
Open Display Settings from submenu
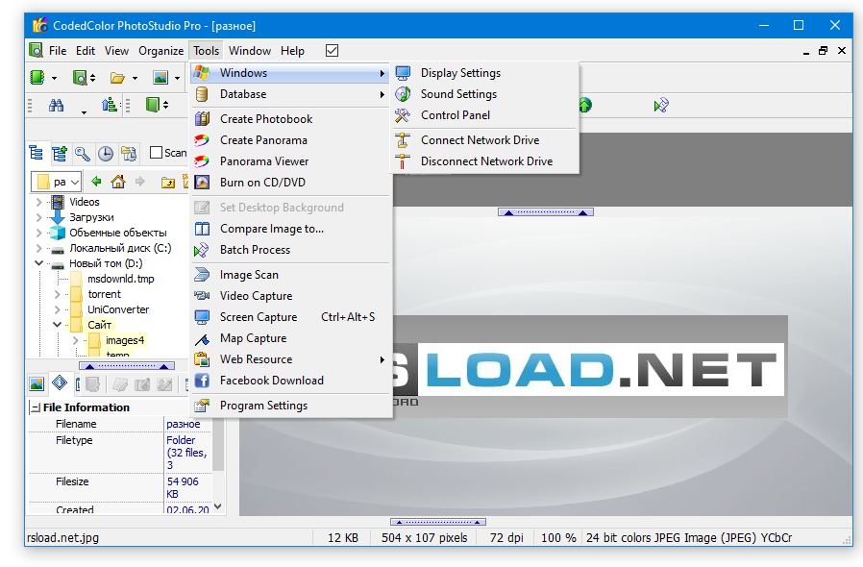pos(485,73)
